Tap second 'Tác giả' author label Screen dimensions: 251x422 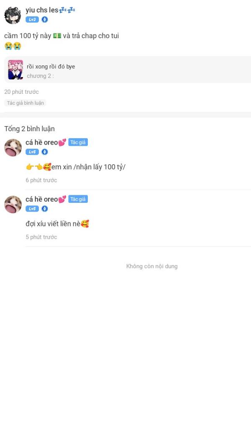78,199
